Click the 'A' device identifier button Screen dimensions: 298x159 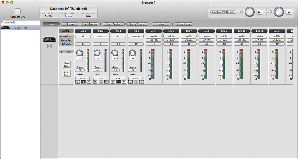(x=49, y=46)
